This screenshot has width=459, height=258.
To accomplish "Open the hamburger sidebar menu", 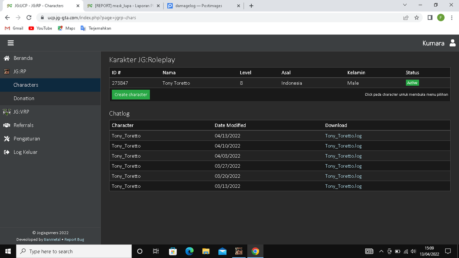I will click(x=11, y=43).
